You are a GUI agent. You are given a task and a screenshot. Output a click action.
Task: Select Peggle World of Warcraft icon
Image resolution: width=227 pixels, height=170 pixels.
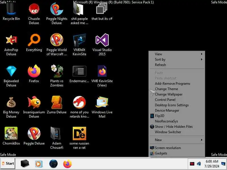pyautogui.click(x=56, y=44)
